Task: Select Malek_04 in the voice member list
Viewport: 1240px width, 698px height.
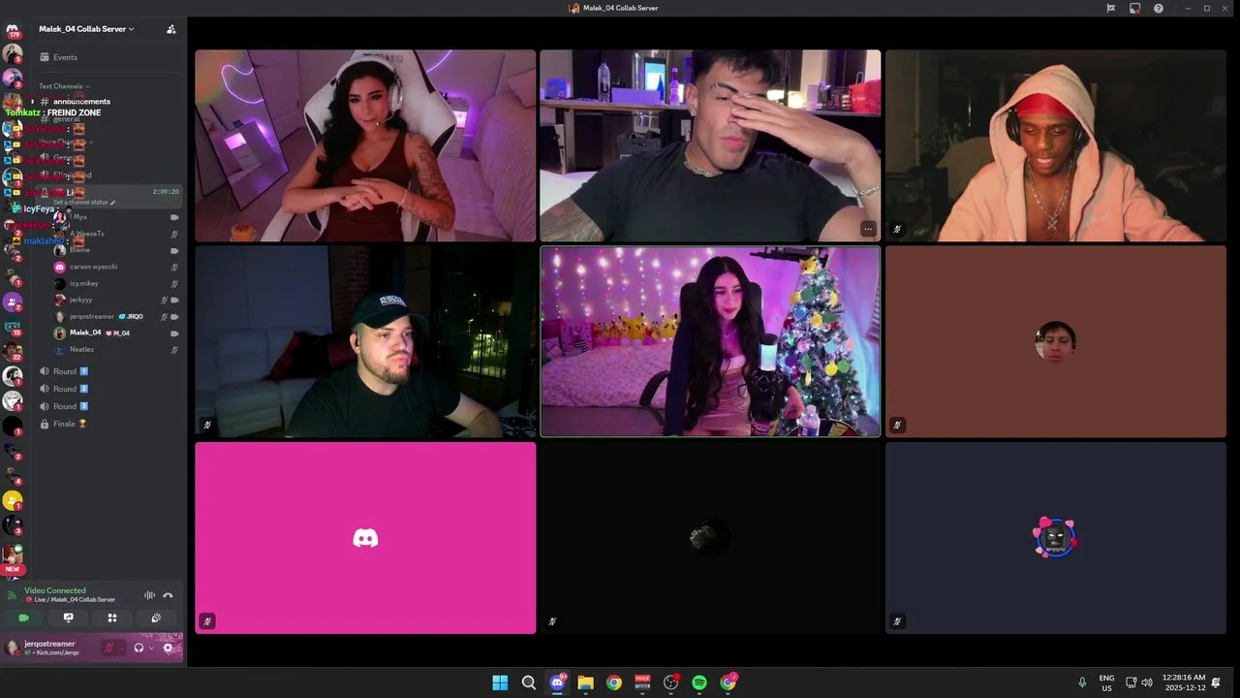Action: click(x=116, y=333)
